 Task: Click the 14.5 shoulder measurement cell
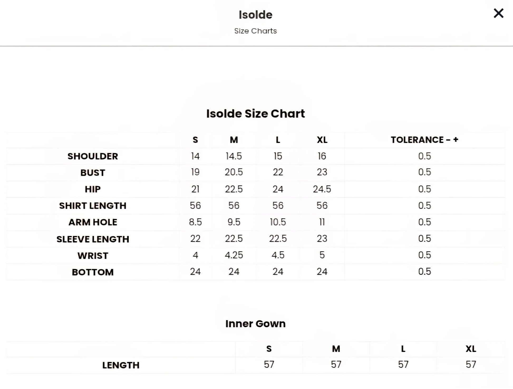point(234,156)
